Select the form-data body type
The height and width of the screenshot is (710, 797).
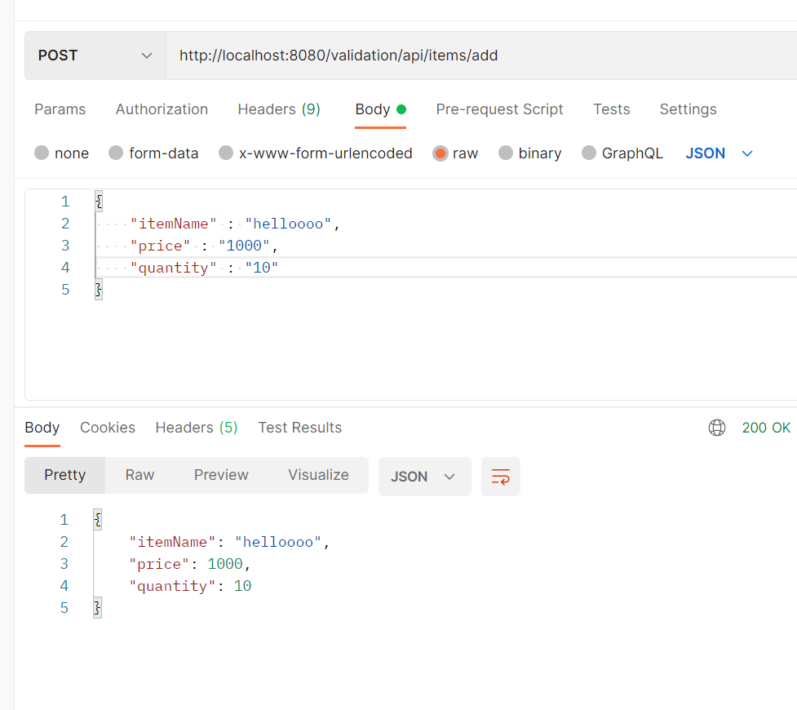click(153, 153)
